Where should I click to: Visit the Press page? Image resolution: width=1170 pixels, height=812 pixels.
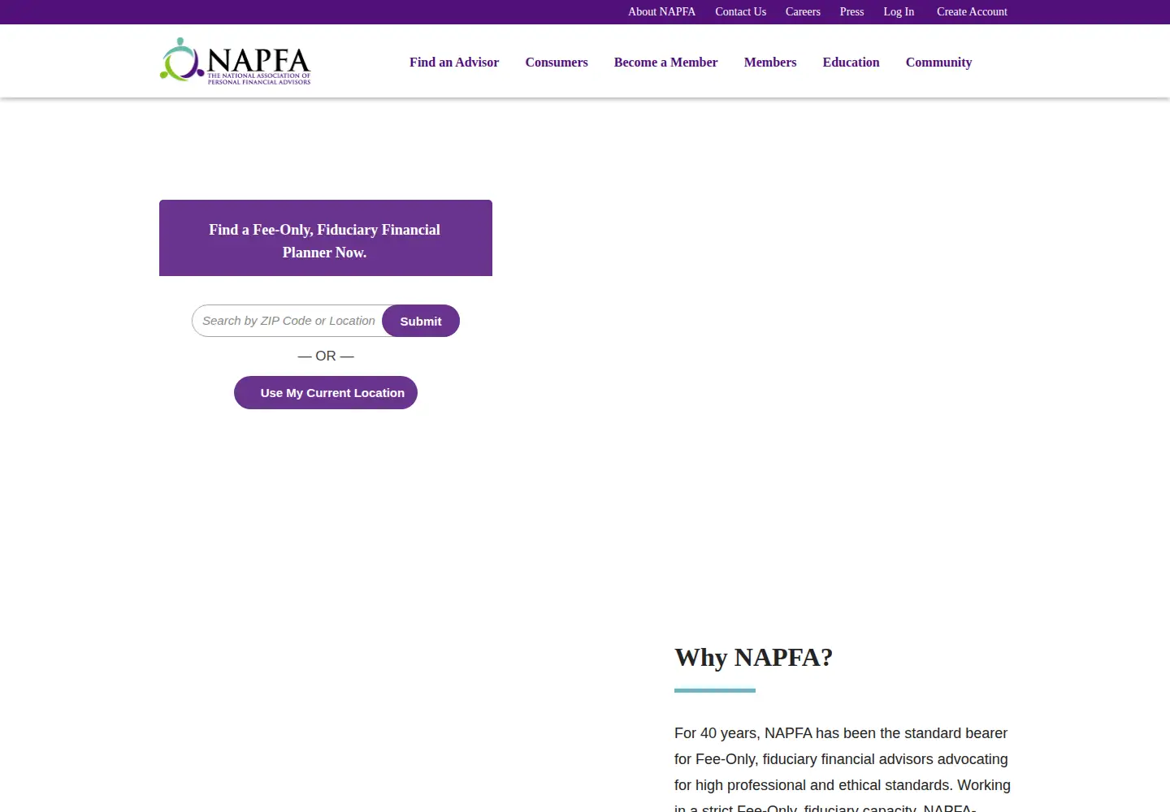851,11
